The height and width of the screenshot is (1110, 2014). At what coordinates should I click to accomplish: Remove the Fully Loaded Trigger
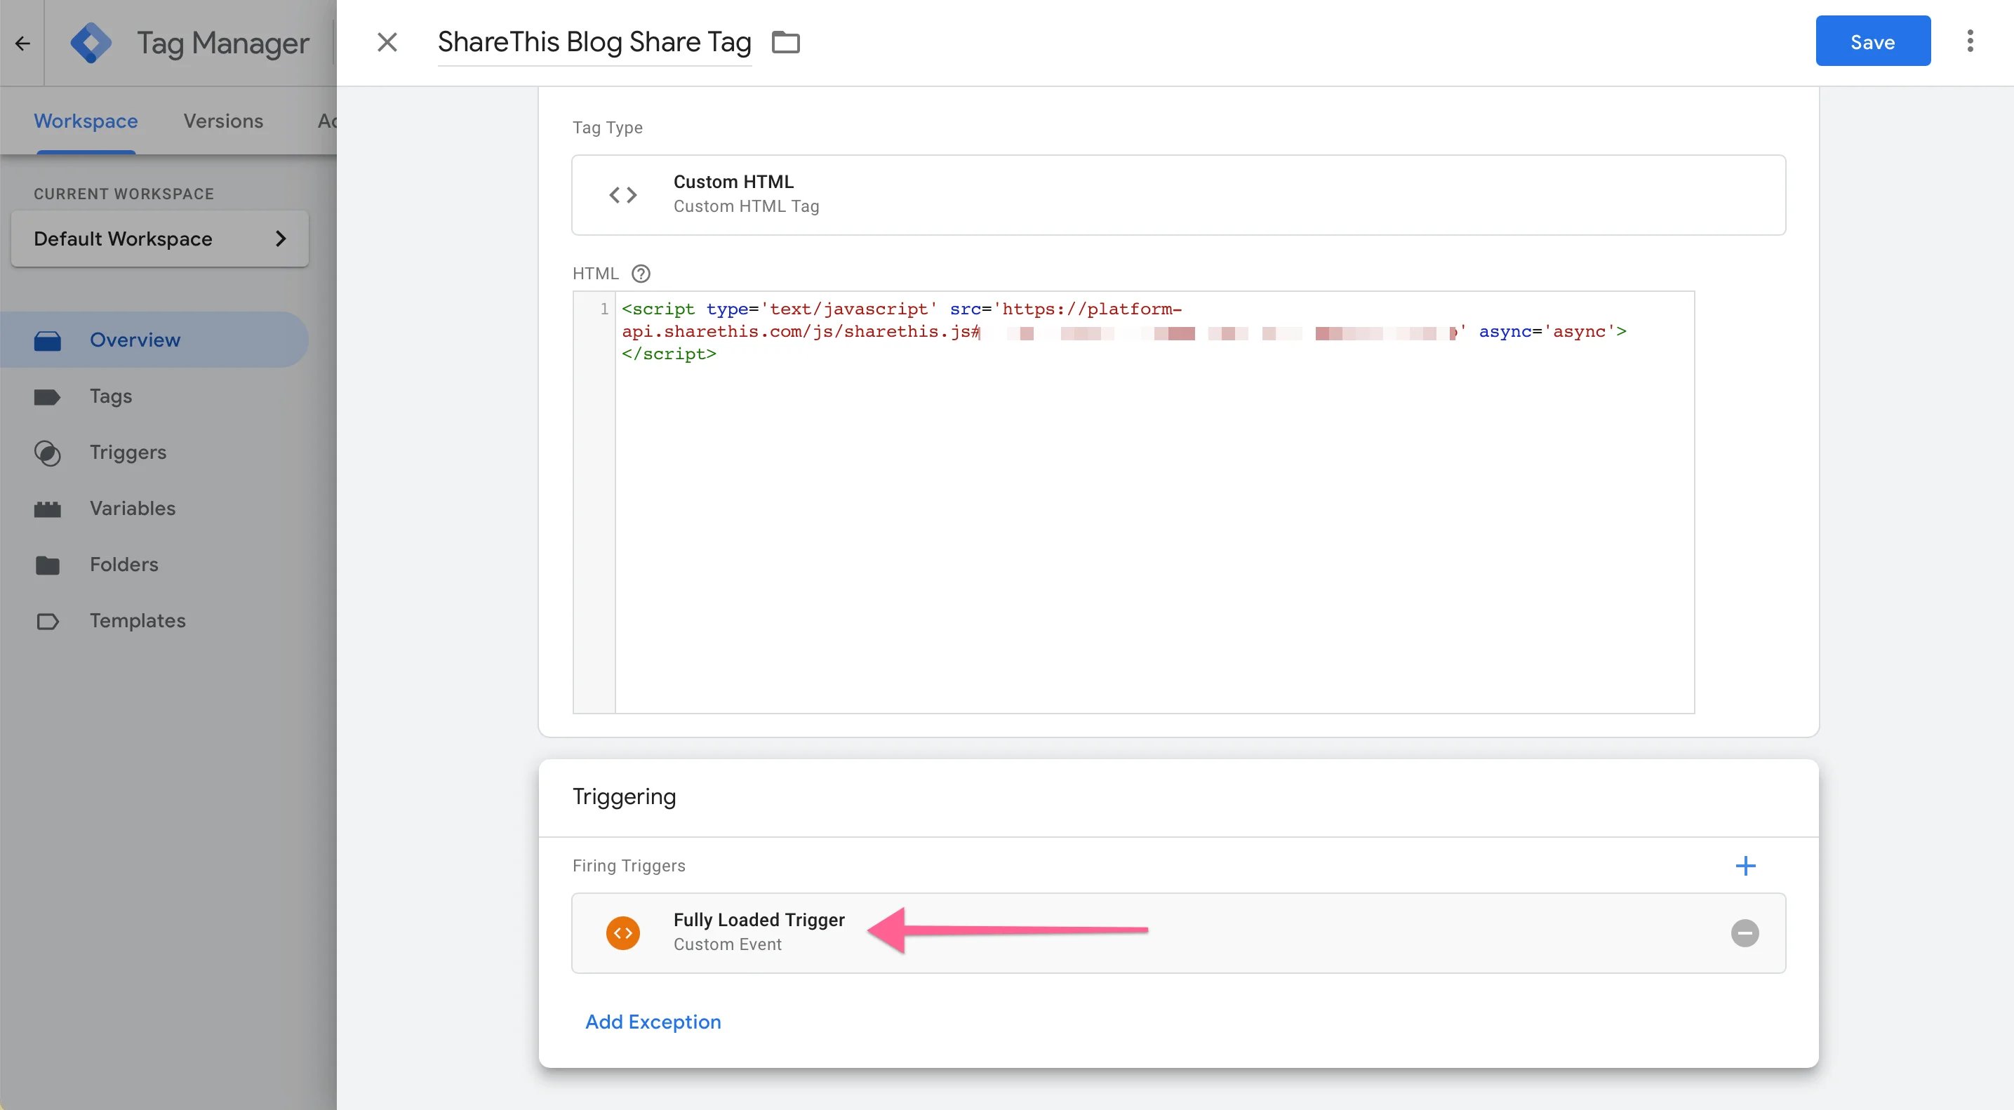[1746, 932]
